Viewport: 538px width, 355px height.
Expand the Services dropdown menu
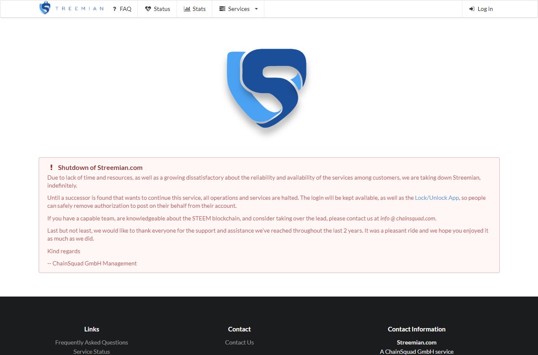tap(238, 8)
